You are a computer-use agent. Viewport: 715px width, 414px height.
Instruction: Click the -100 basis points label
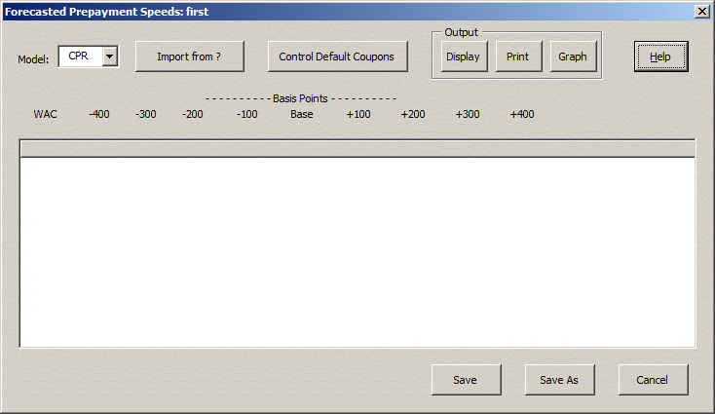coord(246,114)
